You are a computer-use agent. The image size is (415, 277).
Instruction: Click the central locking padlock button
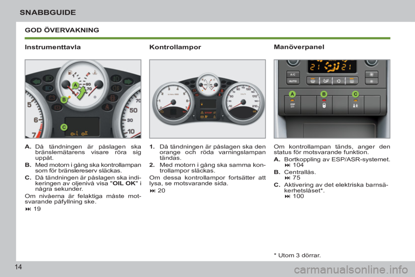(x=324, y=105)
